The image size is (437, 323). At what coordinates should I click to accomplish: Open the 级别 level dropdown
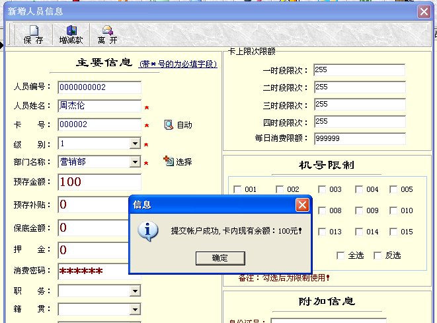click(135, 144)
